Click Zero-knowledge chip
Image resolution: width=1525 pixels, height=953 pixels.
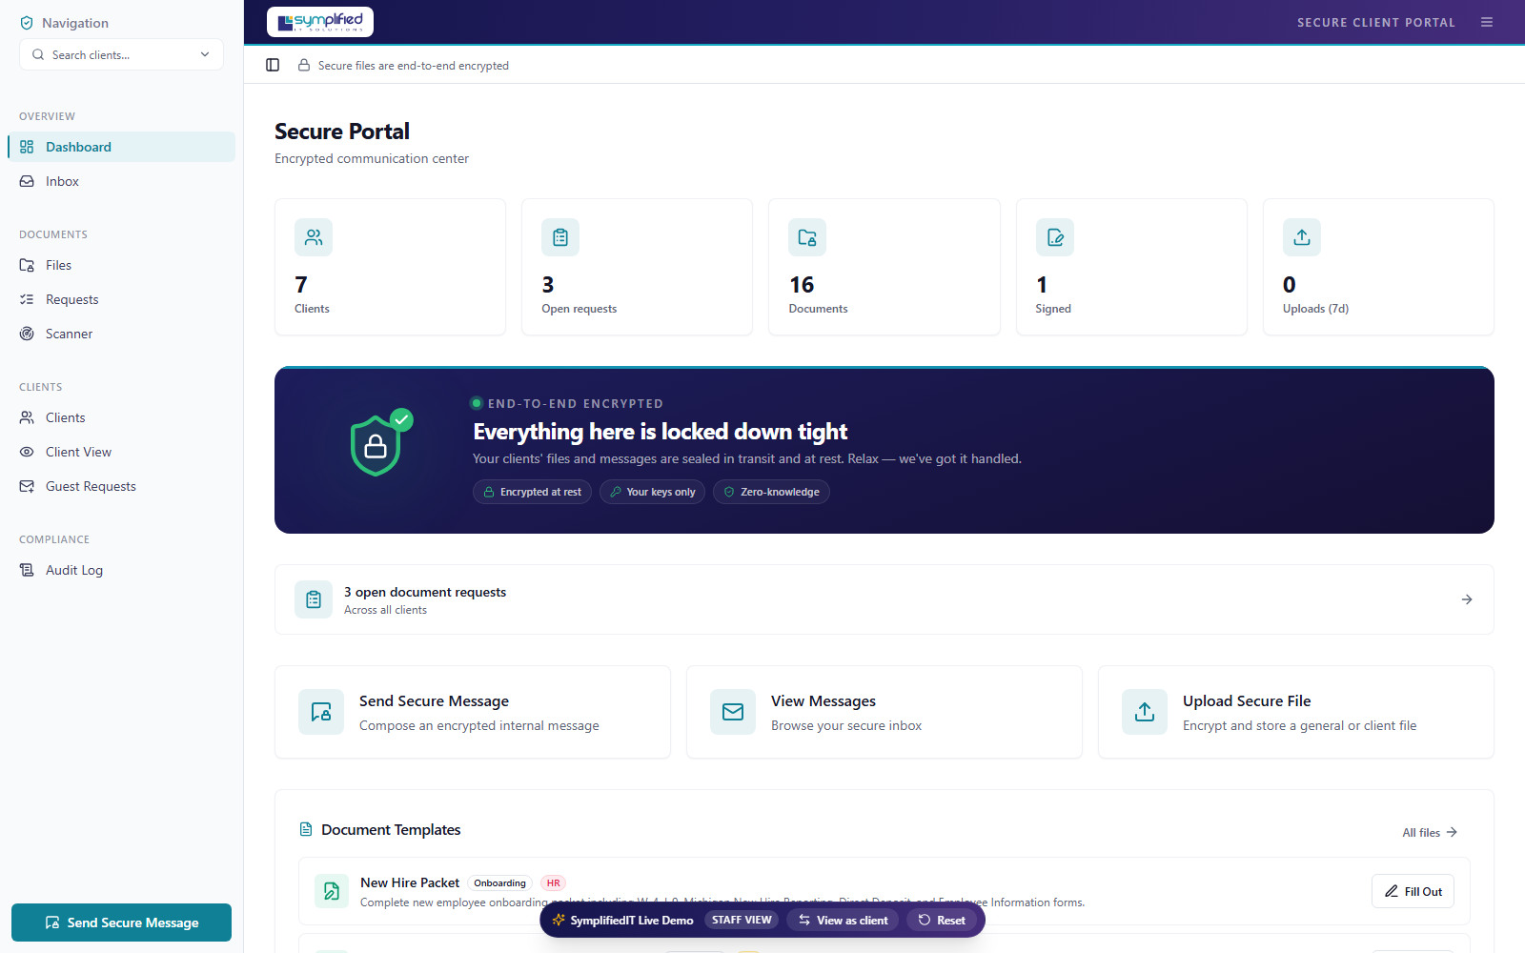point(771,492)
